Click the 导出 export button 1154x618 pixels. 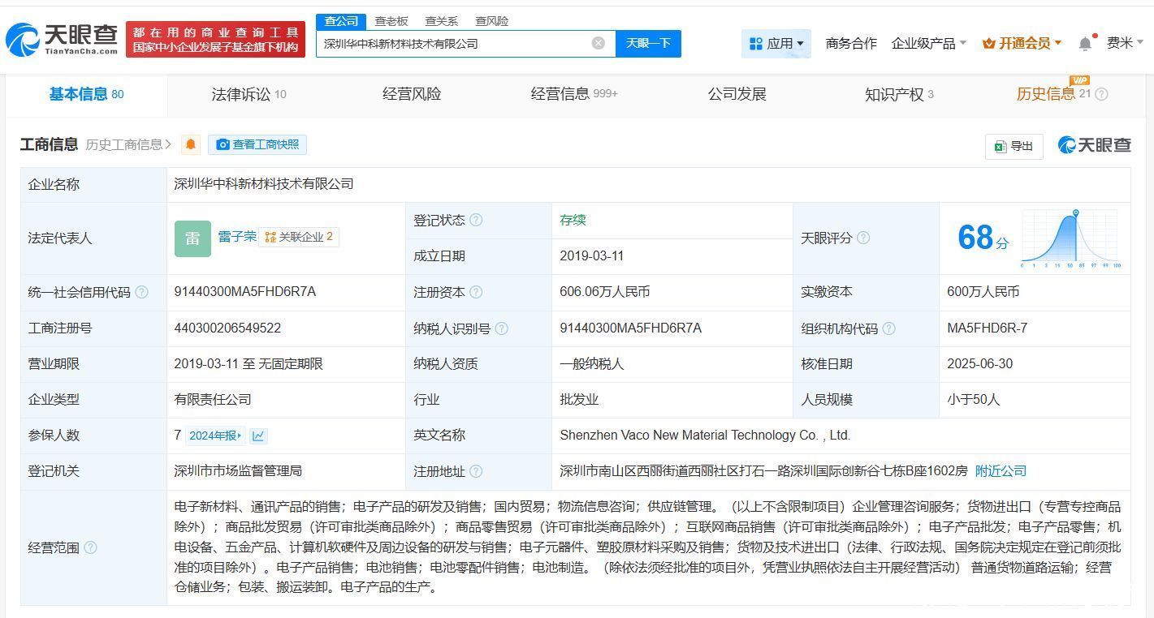[1014, 146]
